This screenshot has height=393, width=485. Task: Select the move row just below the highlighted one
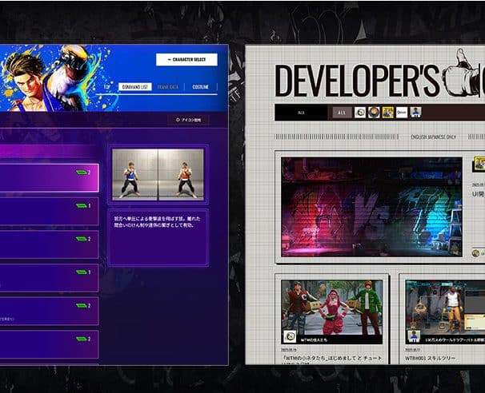(49, 212)
